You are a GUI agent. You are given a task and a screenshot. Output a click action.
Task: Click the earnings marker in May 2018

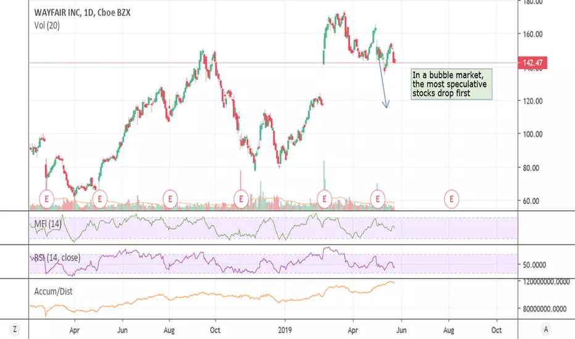pyautogui.click(x=99, y=199)
